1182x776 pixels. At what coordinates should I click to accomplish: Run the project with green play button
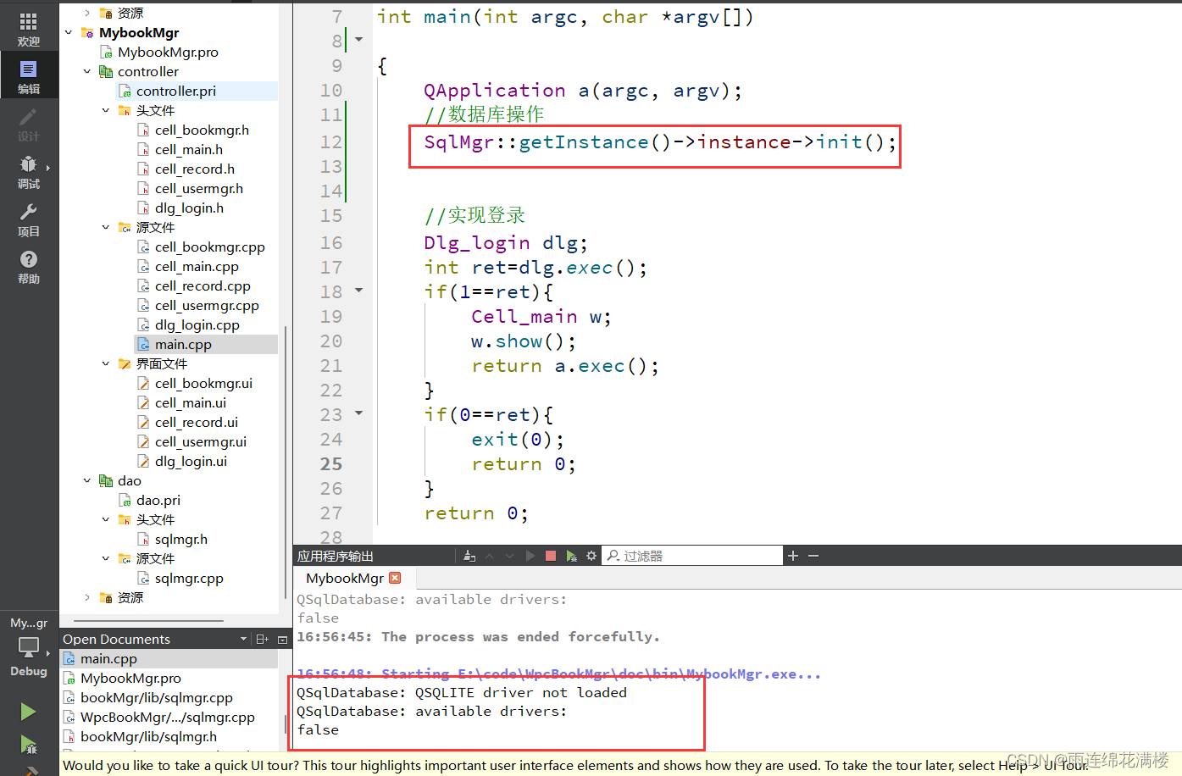pos(29,712)
